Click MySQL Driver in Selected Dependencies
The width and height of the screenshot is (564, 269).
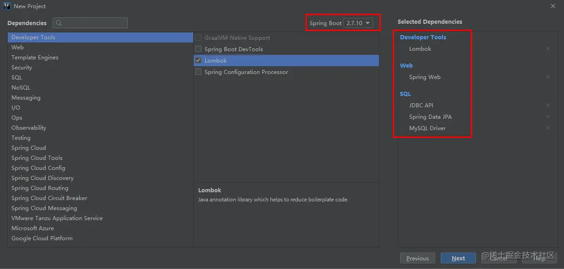tap(427, 128)
